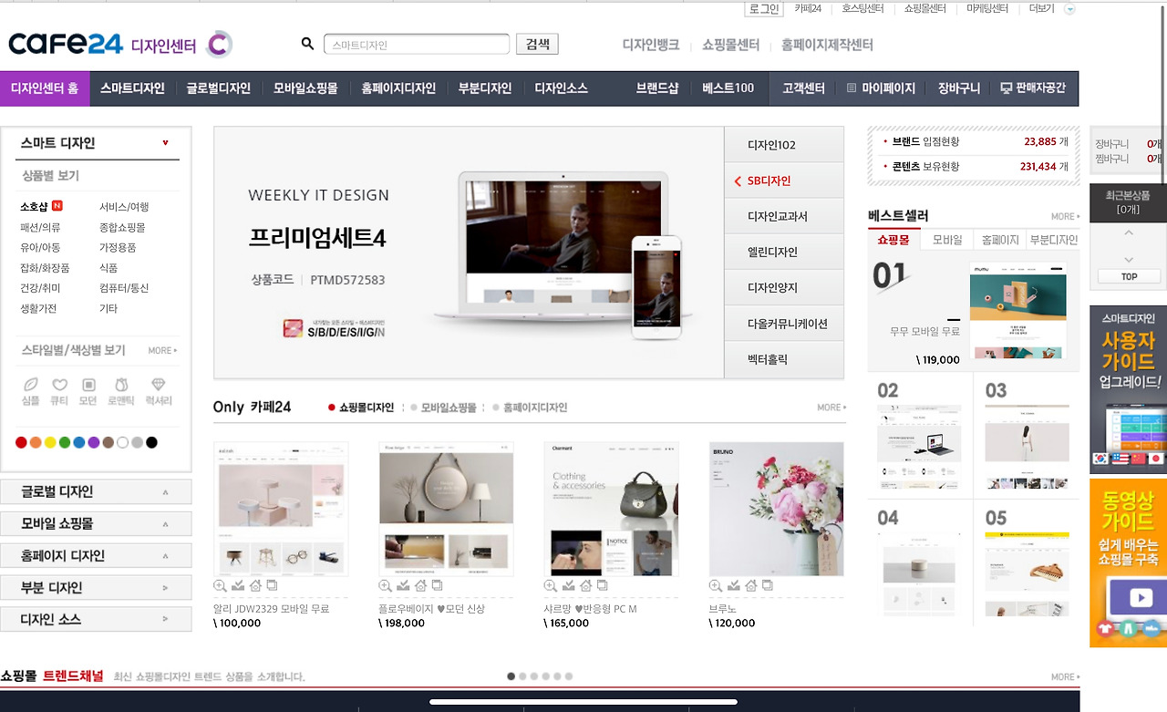Filter by 럭셔리 diamond style icon

coord(159,385)
